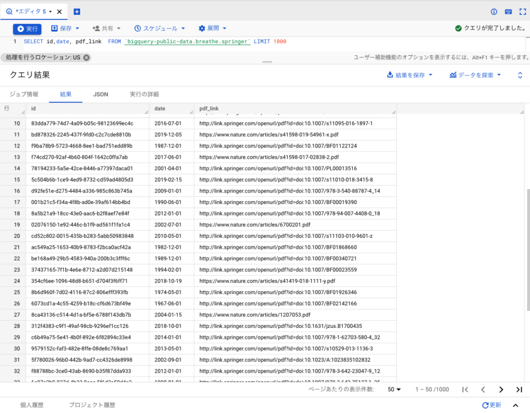Switch to the JSON results tab
Image resolution: width=530 pixels, height=413 pixels.
tap(100, 94)
